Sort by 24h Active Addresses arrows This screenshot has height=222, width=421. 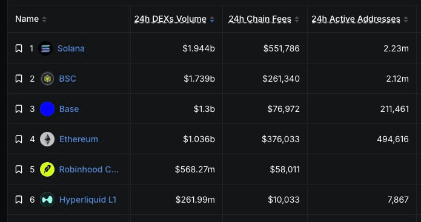[x=406, y=19]
